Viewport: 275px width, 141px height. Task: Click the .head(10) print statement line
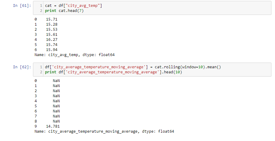pyautogui.click(x=113, y=72)
